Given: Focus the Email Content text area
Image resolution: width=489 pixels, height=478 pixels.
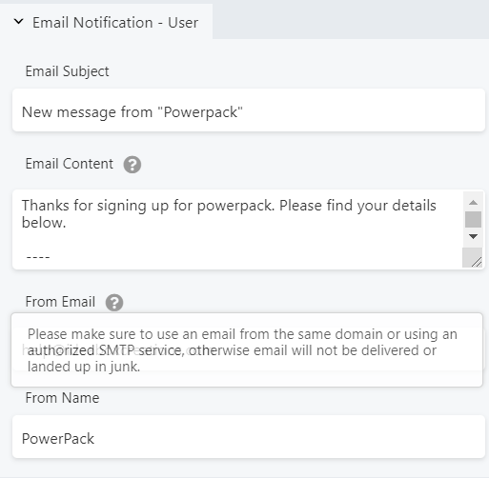Looking at the screenshot, I should pos(237,229).
